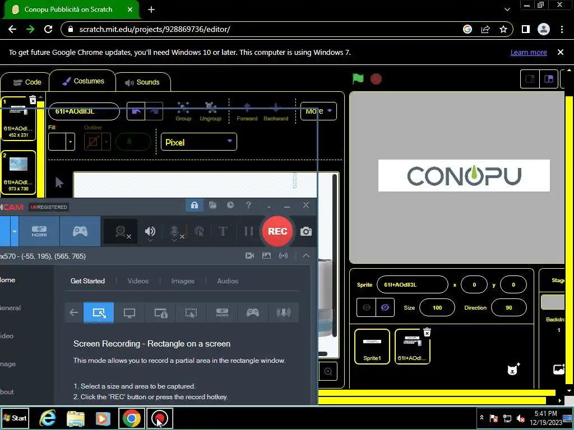The height and width of the screenshot is (430, 574).
Task: Open the Scratch Costumes tab
Action: pyautogui.click(x=83, y=81)
